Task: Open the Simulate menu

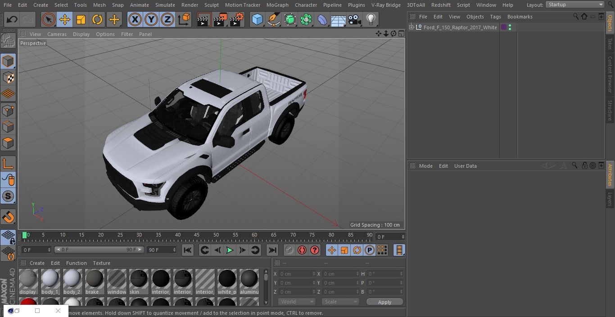Action: (x=165, y=5)
